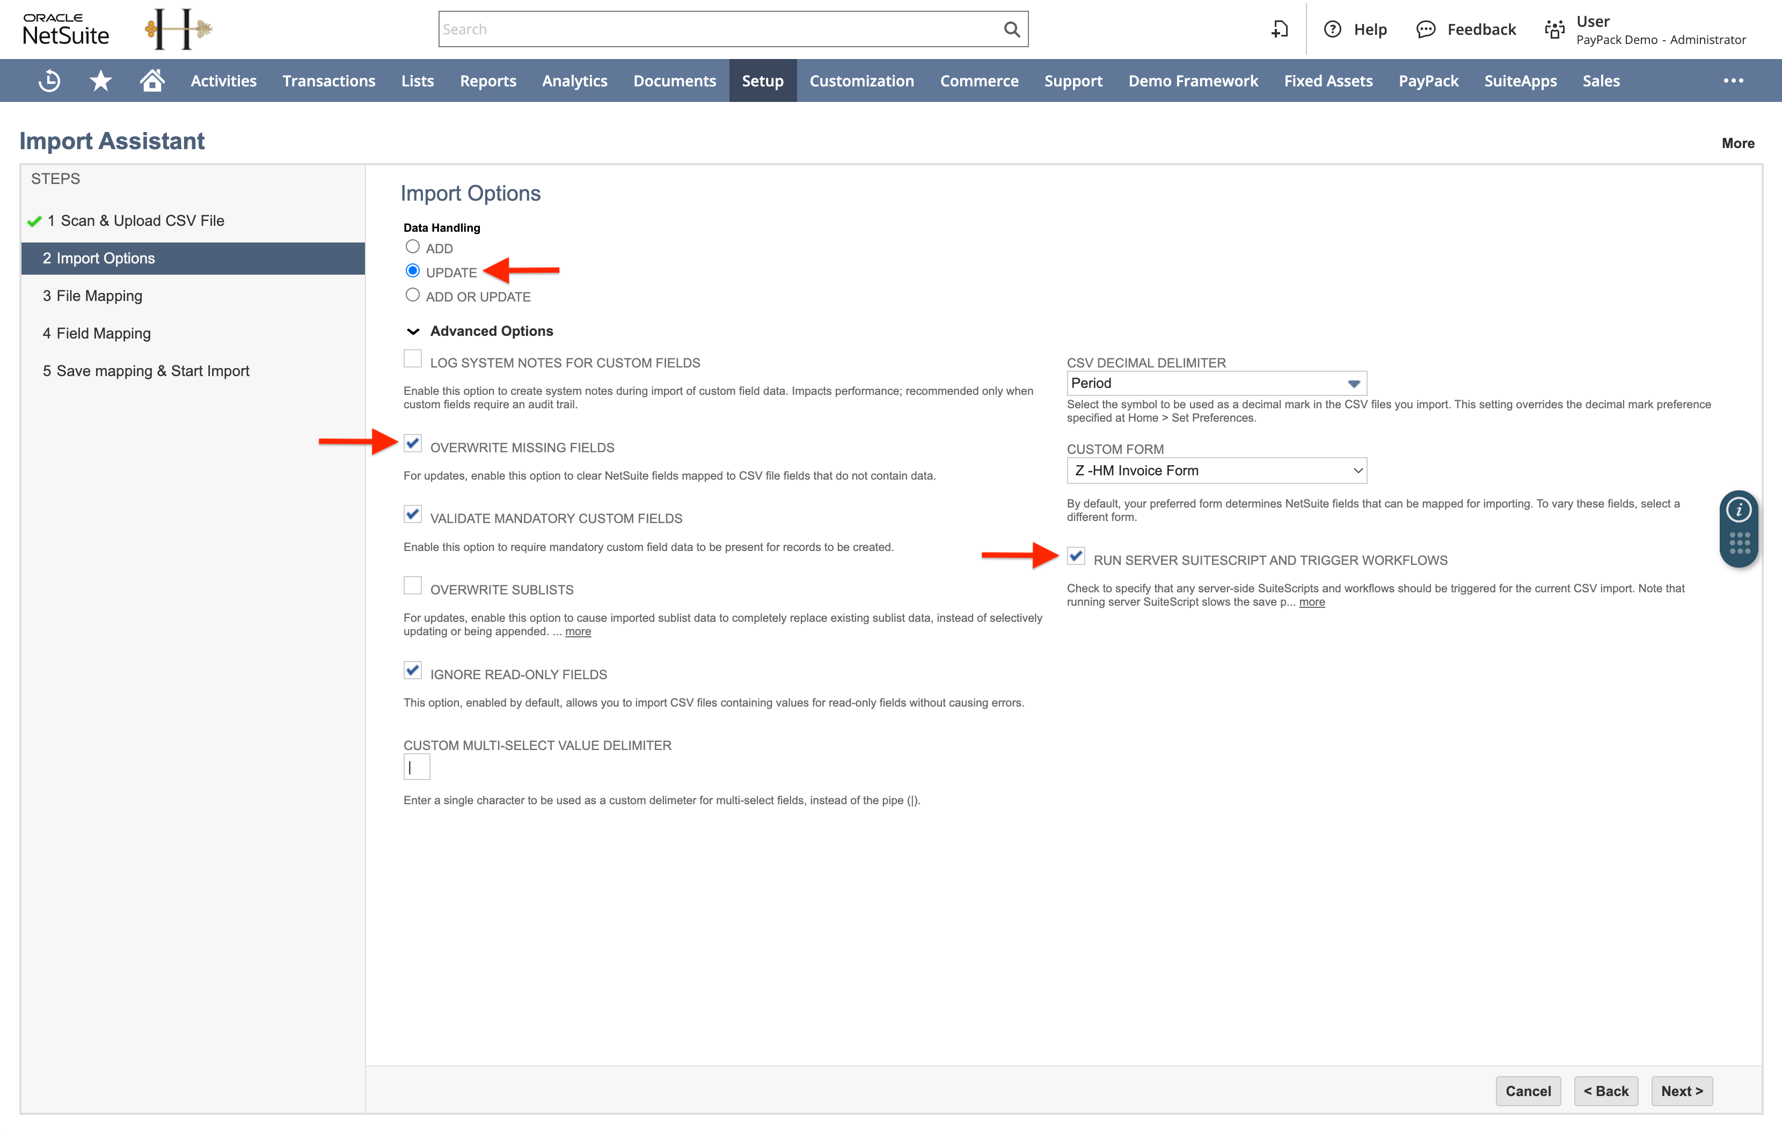Click the info icon in the floating side widget
The height and width of the screenshot is (1132, 1782).
coord(1739,509)
